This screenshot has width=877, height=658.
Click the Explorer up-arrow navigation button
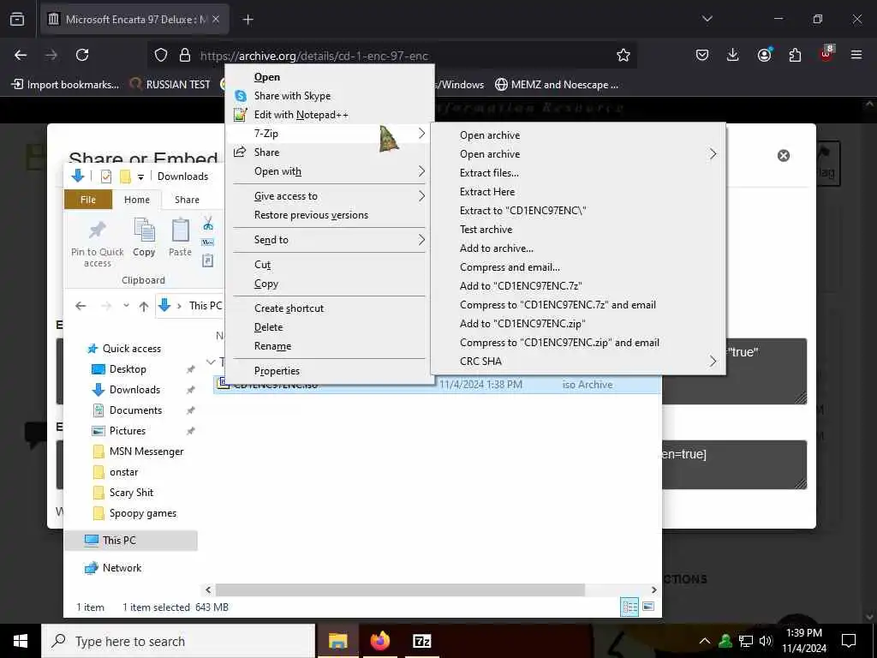144,306
